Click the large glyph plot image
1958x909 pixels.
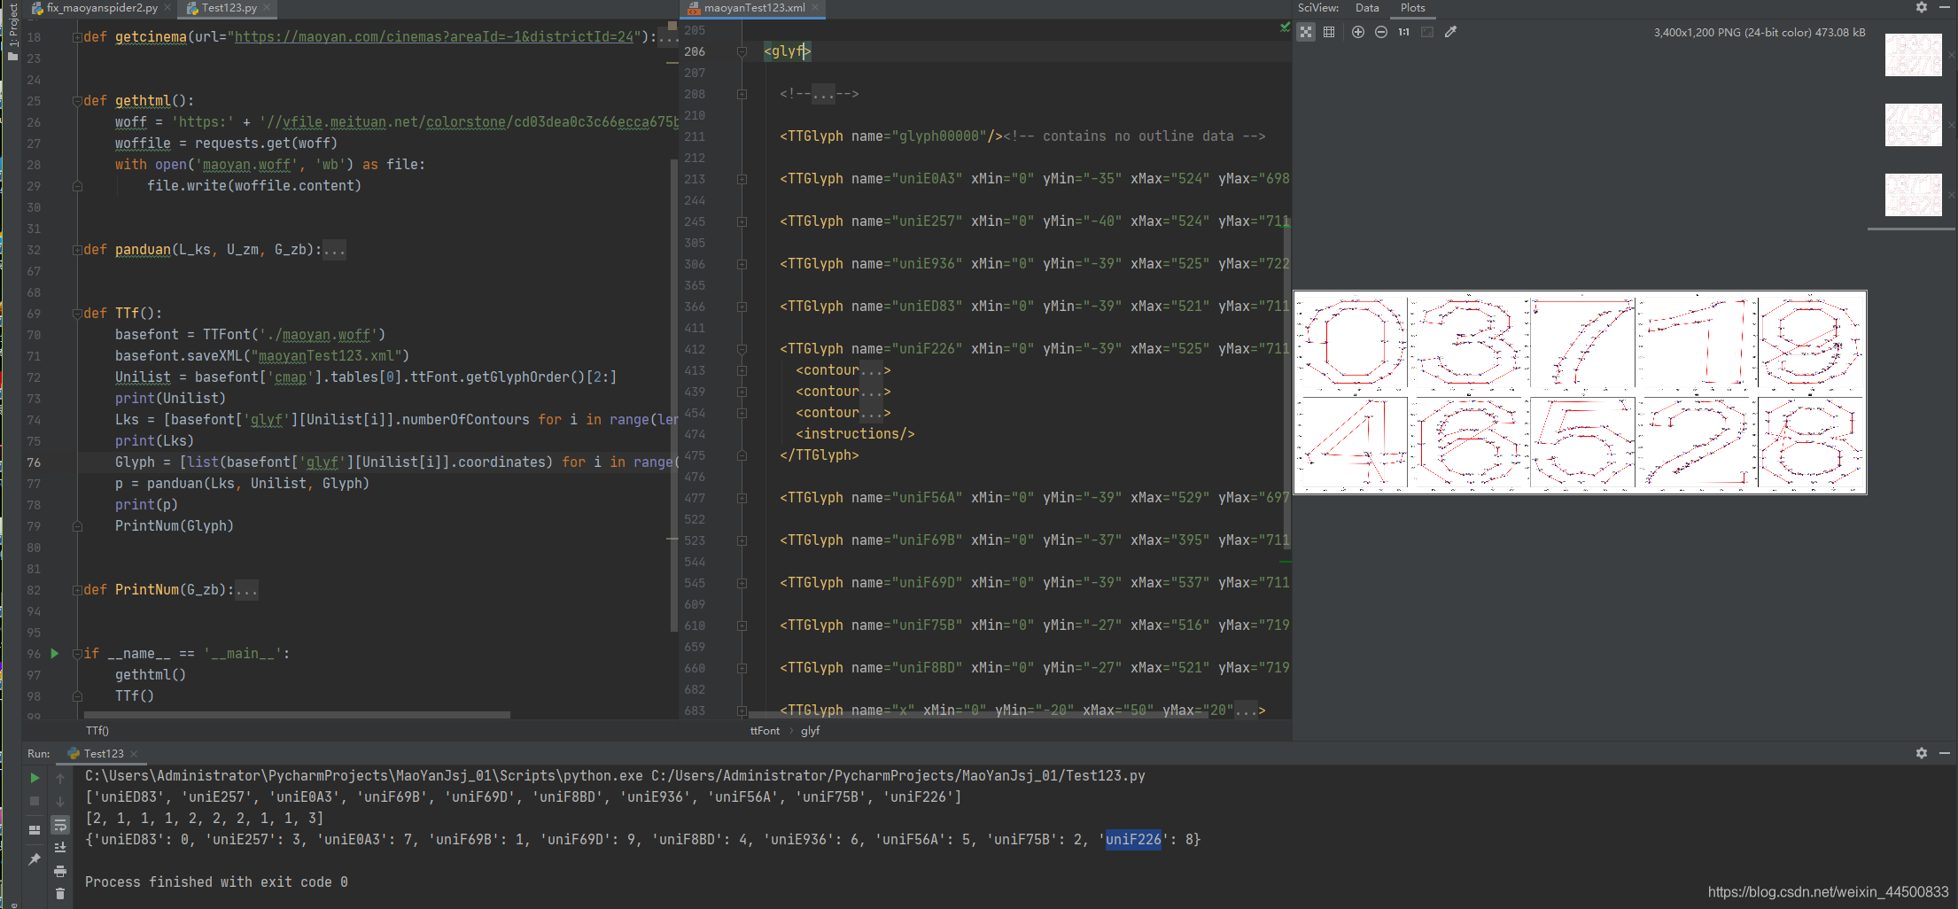click(1580, 392)
